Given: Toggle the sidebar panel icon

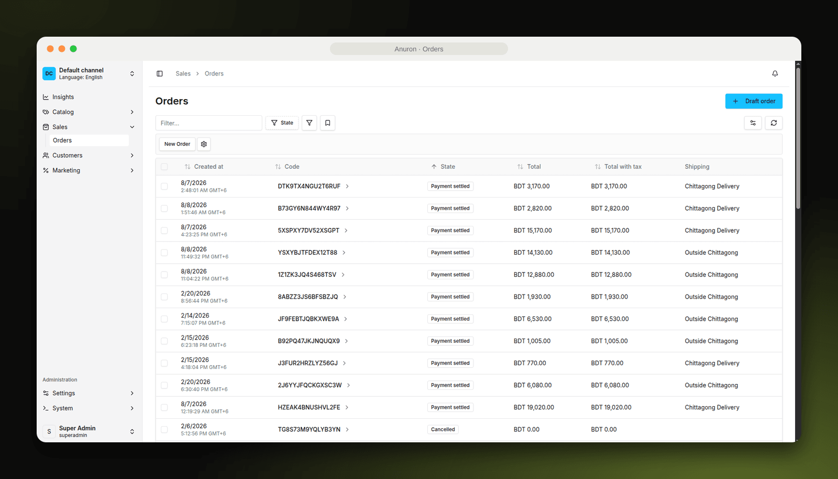Looking at the screenshot, I should (x=160, y=73).
